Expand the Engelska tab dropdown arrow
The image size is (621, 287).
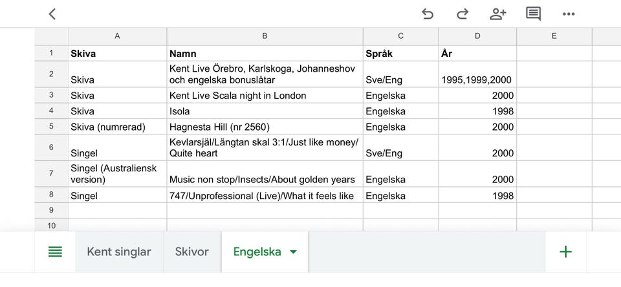pos(294,252)
